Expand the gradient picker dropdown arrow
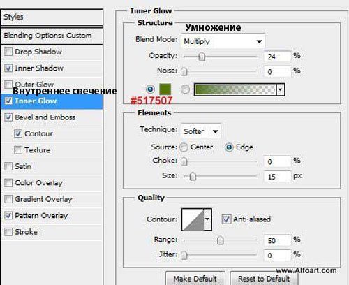Image resolution: width=349 pixels, height=285 pixels. 281,89
